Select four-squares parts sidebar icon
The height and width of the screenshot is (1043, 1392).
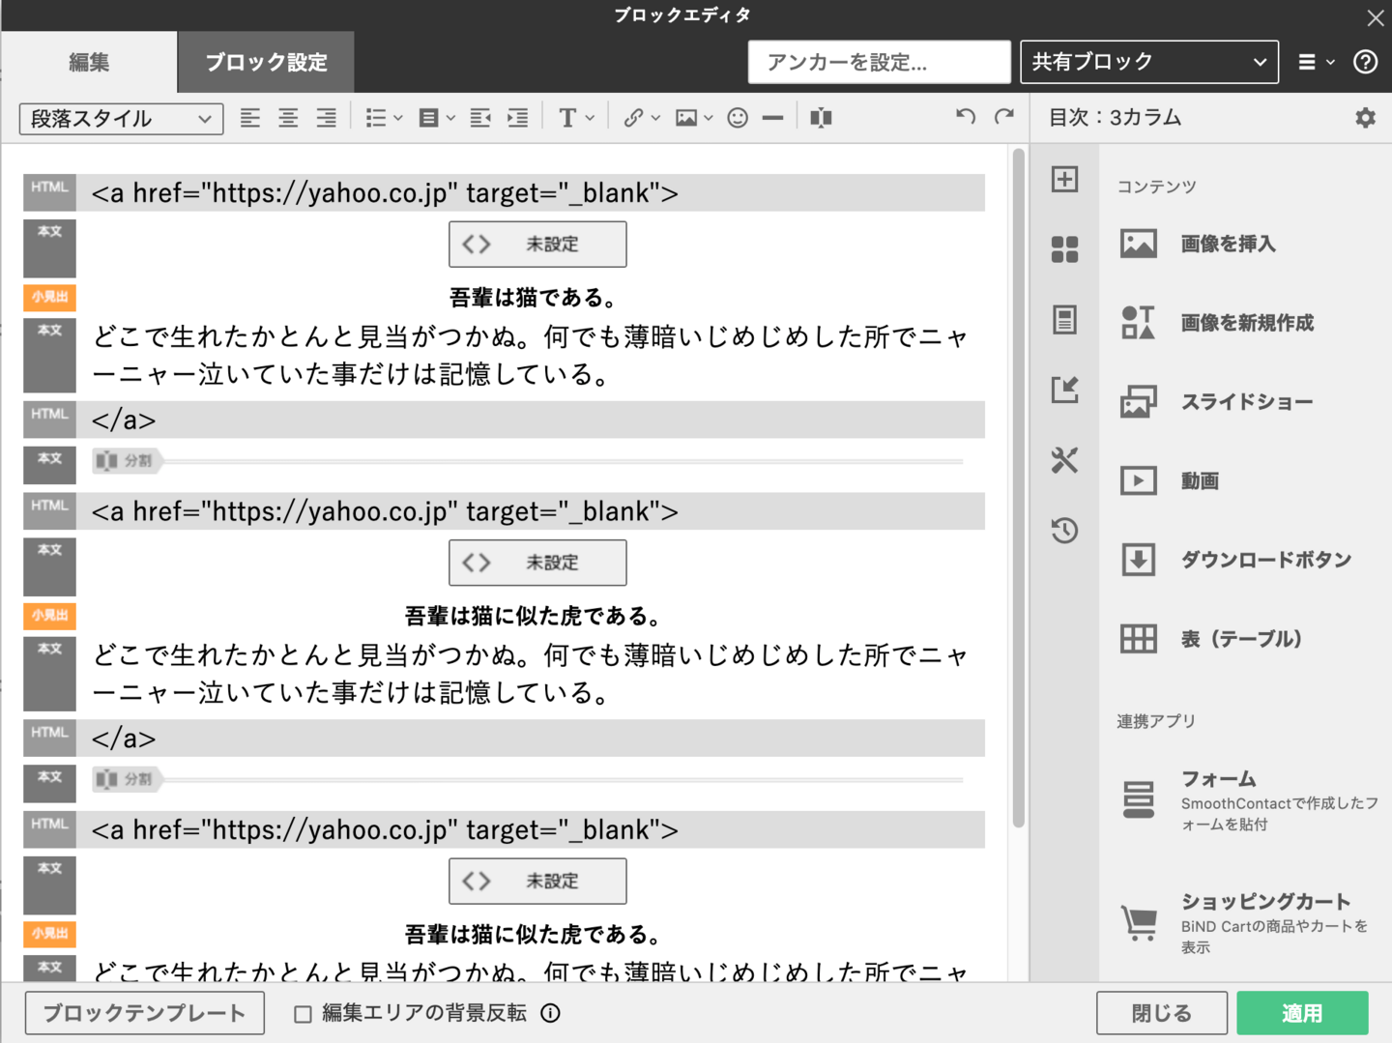[x=1064, y=249]
